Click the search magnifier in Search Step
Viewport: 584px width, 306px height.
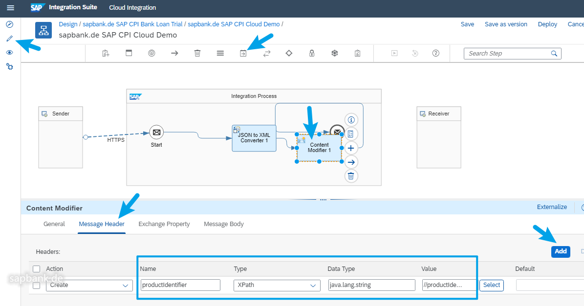(554, 54)
